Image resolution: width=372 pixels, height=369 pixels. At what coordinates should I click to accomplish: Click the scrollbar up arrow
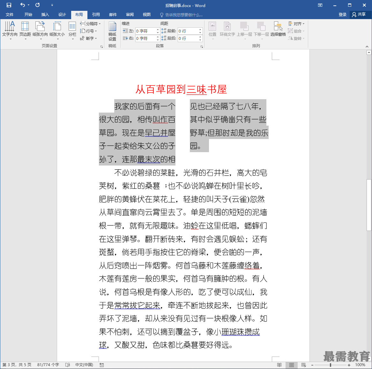click(x=369, y=53)
